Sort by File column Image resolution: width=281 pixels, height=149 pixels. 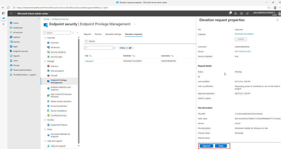88,56
